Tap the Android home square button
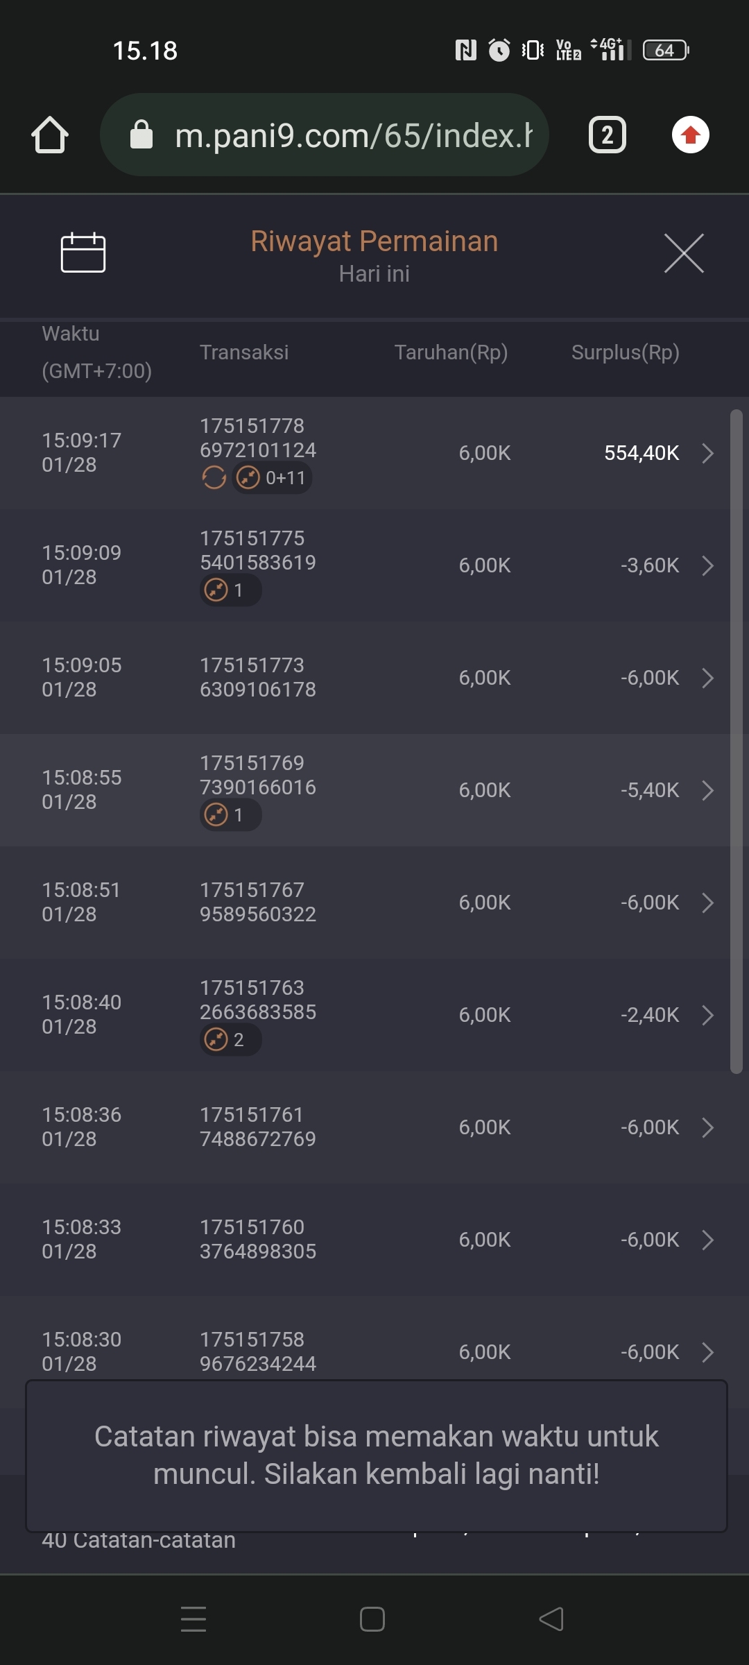 (372, 1619)
